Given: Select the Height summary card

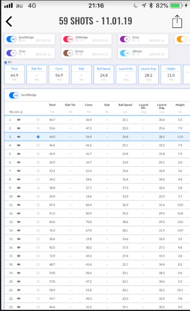Looking at the screenshot, I should point(171,74).
